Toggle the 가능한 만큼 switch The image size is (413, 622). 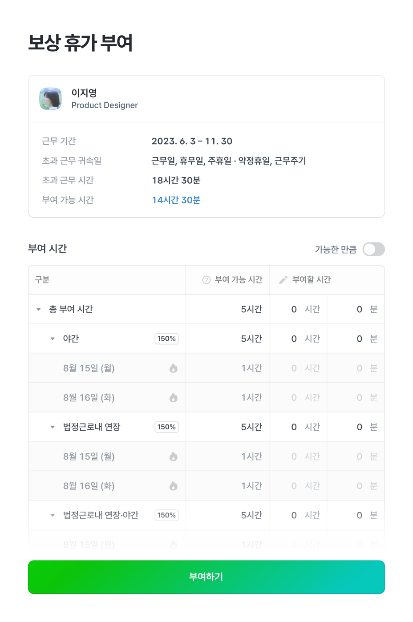(373, 249)
